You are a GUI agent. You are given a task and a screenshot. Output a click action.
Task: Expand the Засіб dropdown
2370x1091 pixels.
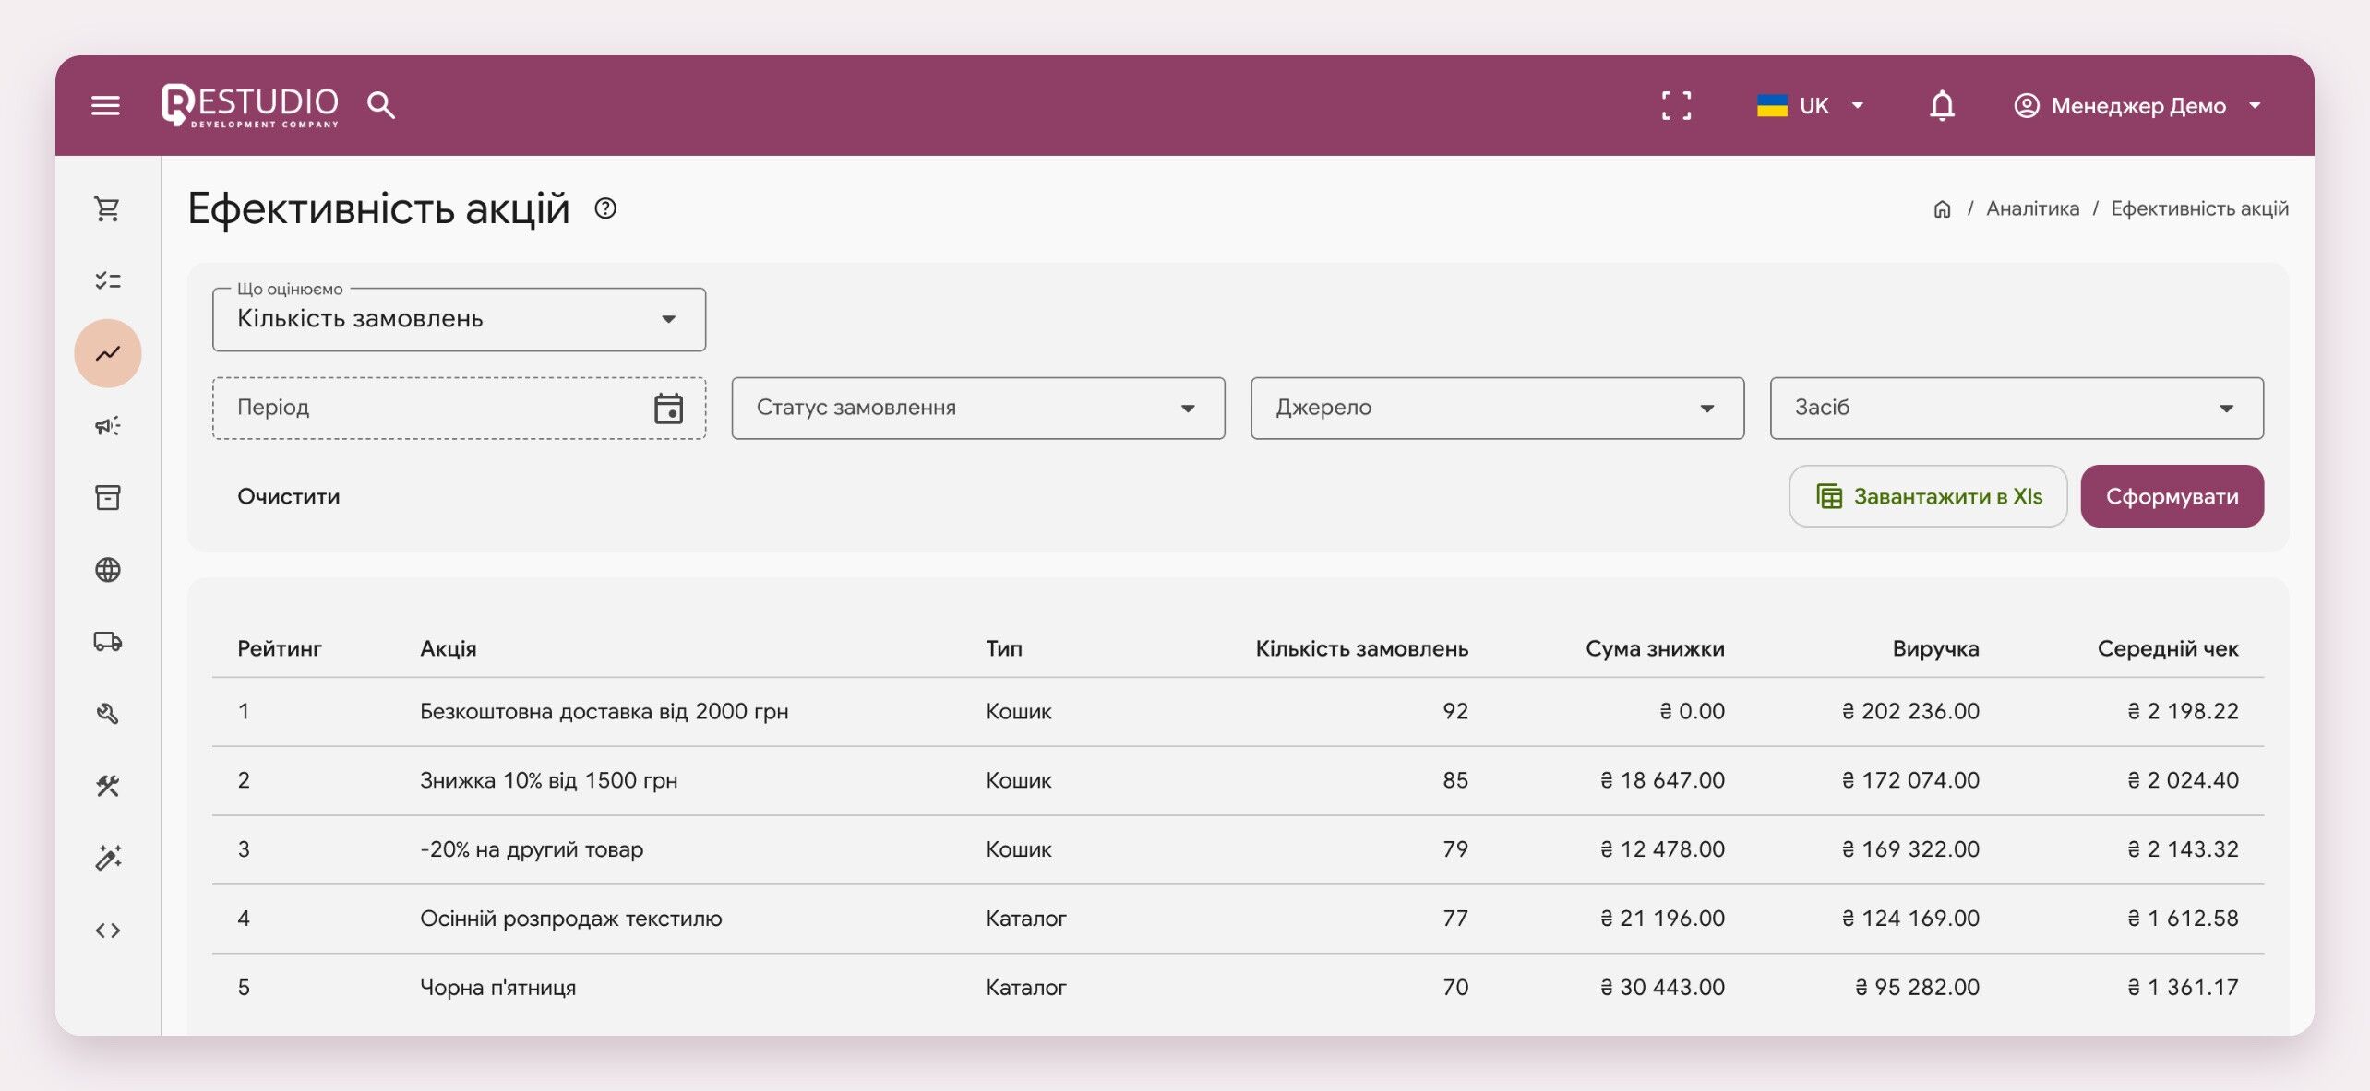point(2016,408)
